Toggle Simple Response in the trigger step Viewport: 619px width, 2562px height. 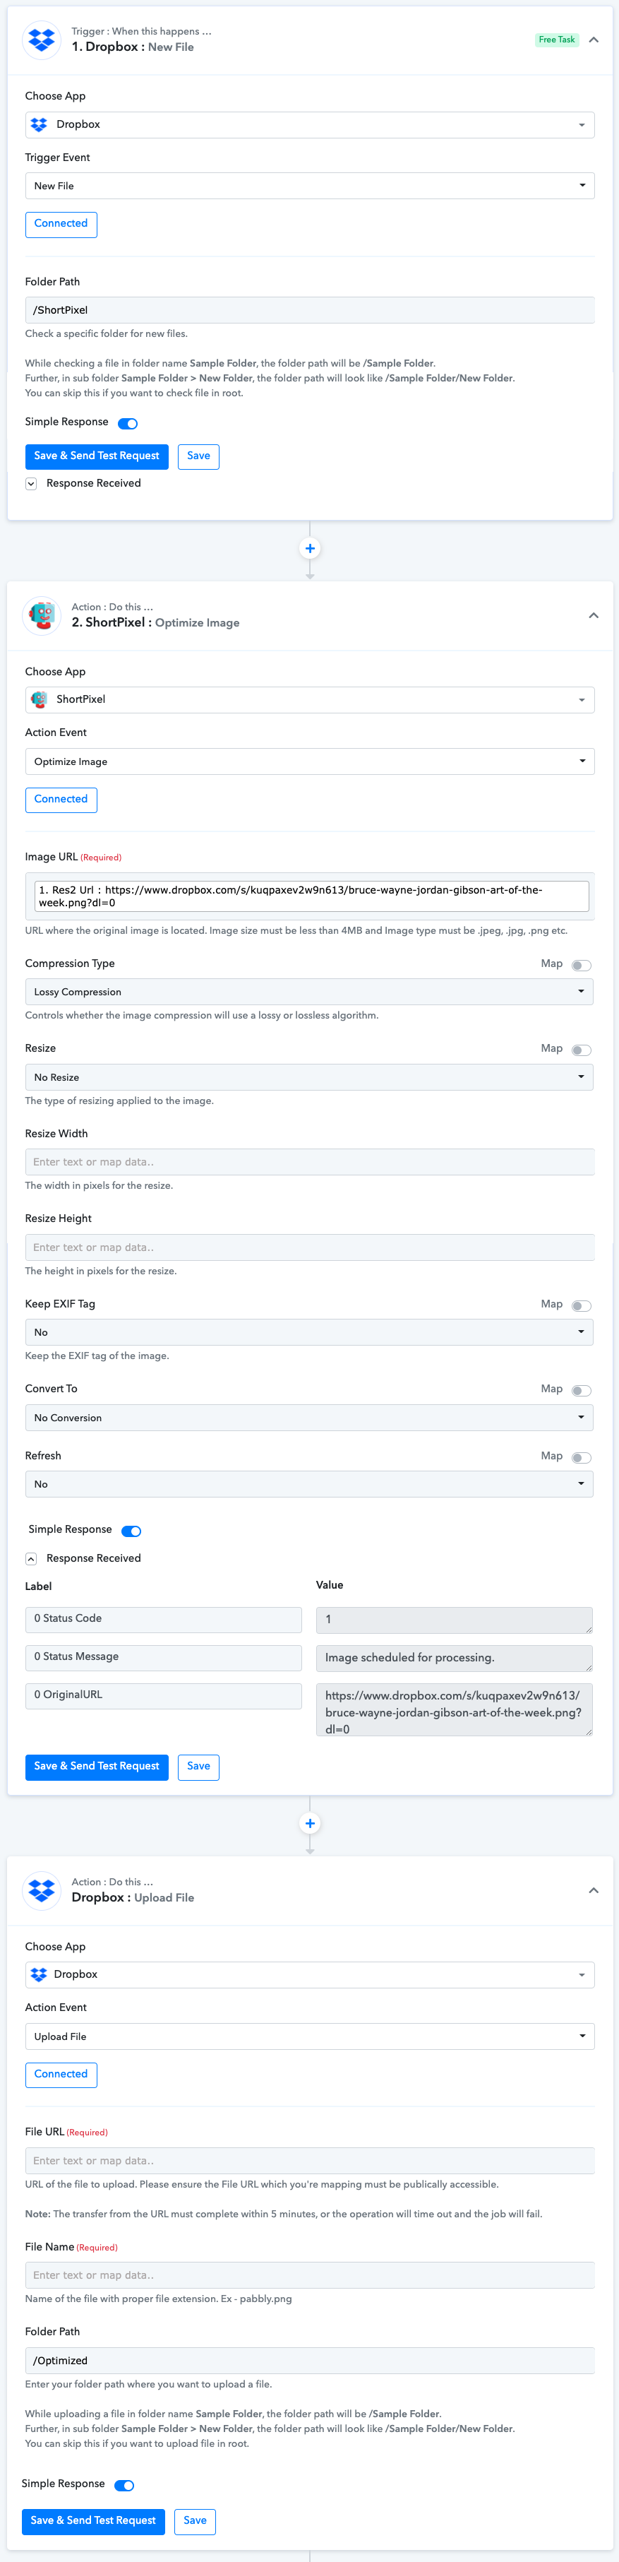(x=128, y=424)
